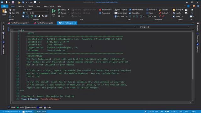Jump to Last Edit location
This screenshot has height=113, width=201.
tap(163, 10)
